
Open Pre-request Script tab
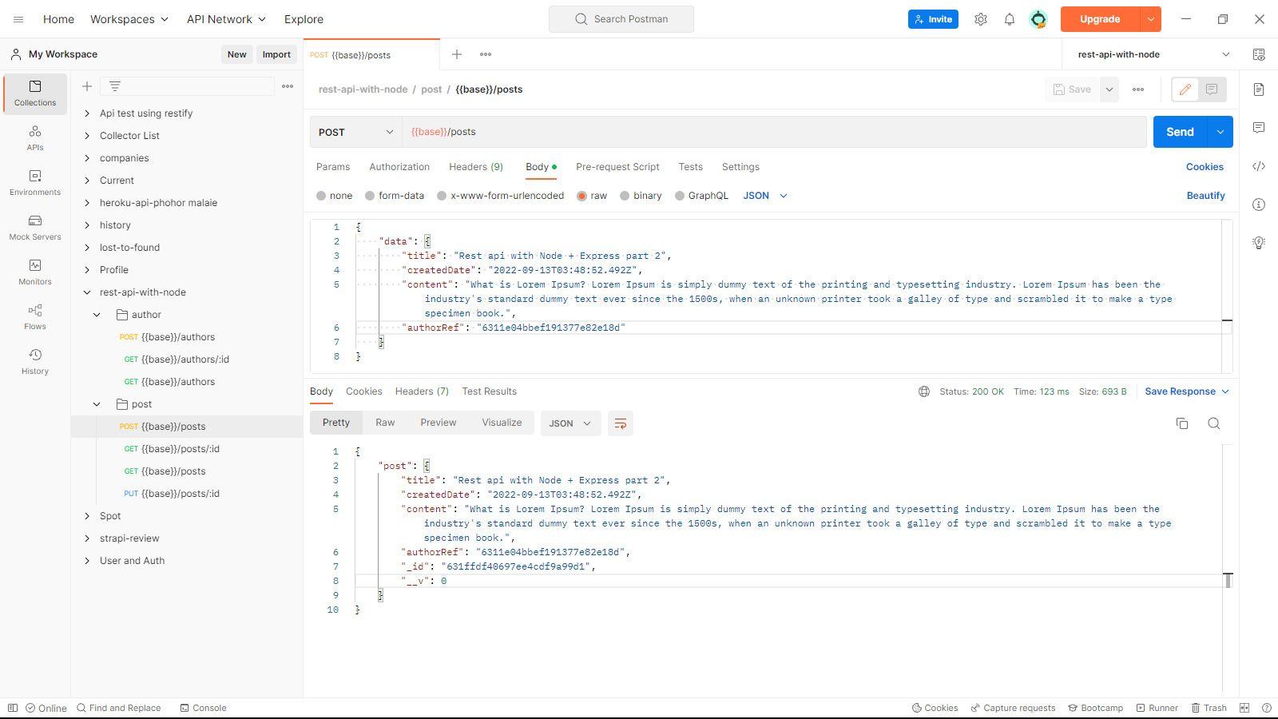coord(617,167)
